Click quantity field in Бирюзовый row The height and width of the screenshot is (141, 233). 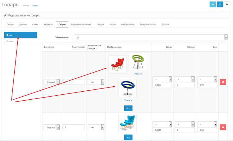tap(74, 127)
